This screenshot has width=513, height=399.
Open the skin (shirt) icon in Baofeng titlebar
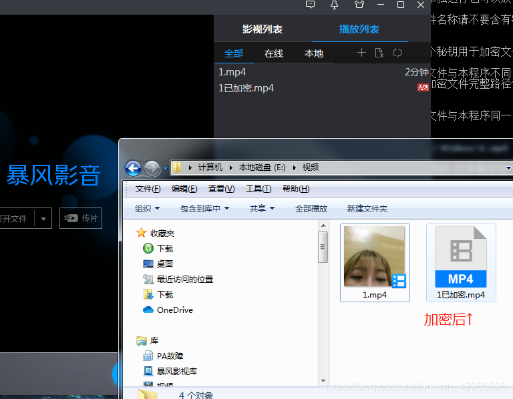(359, 5)
